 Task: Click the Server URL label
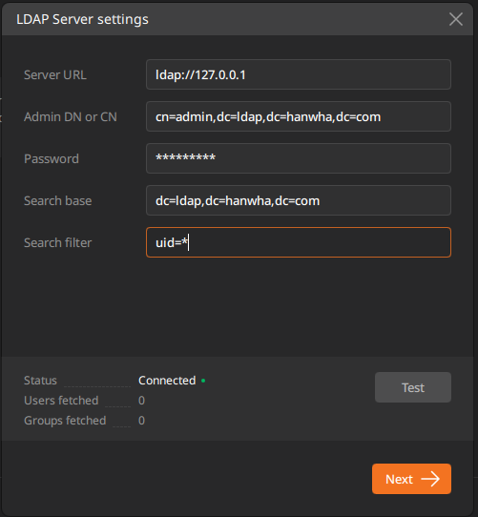55,74
